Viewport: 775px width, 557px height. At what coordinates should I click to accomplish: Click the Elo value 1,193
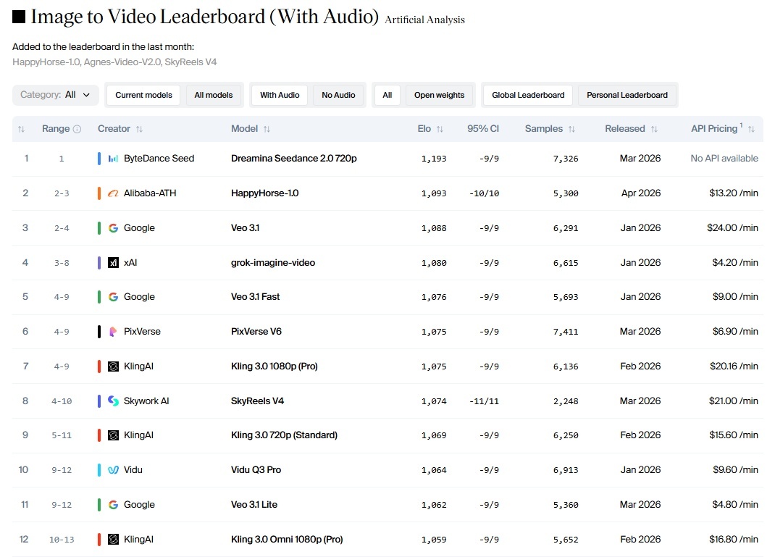tap(434, 159)
